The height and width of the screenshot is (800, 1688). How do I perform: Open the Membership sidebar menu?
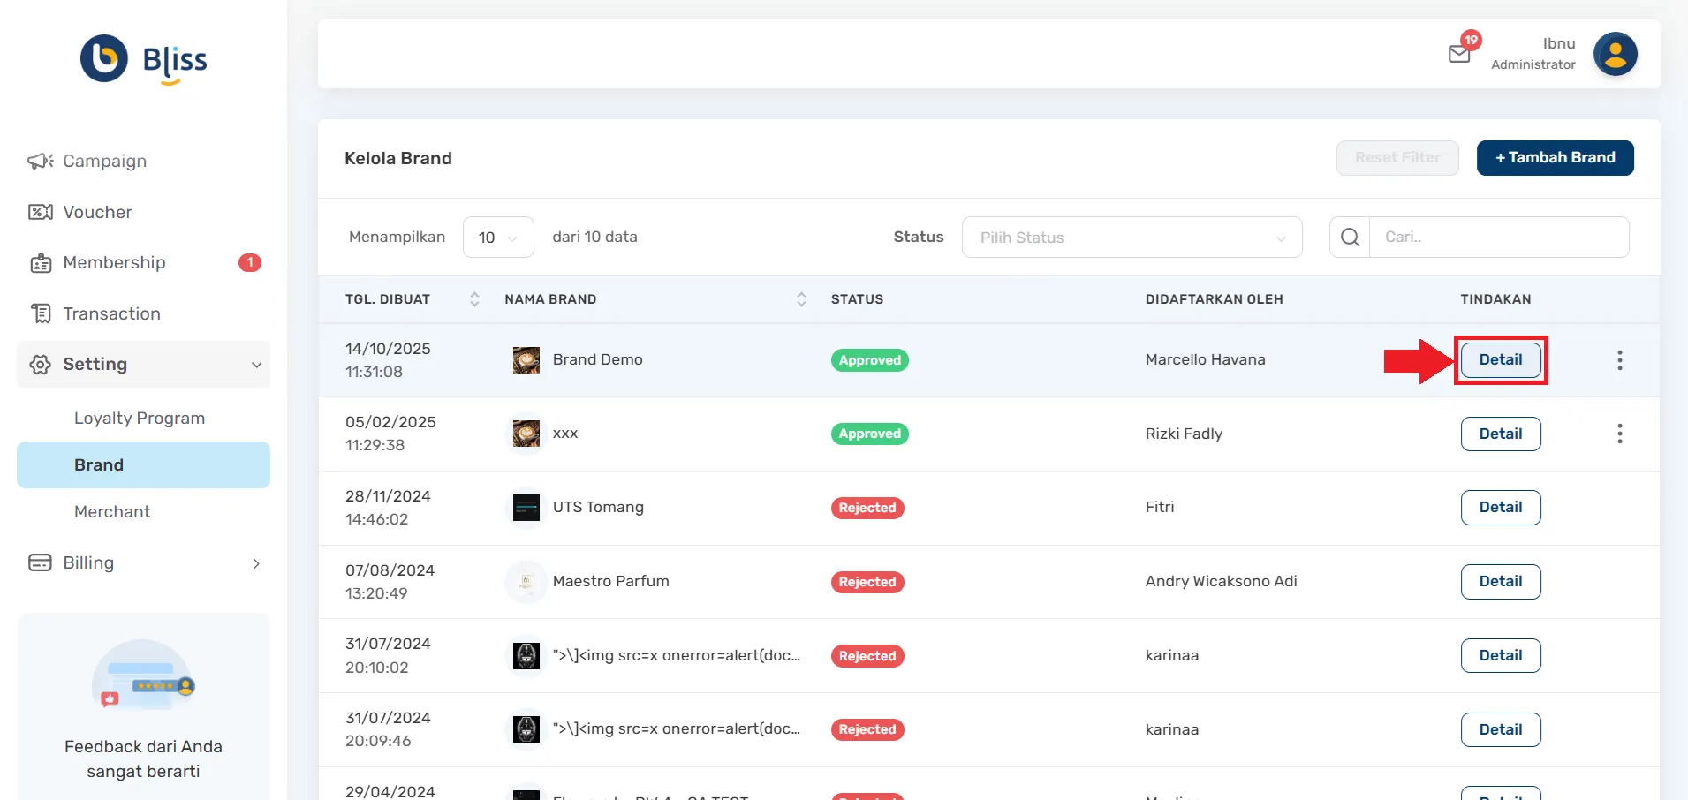pos(114,262)
